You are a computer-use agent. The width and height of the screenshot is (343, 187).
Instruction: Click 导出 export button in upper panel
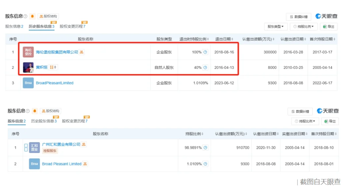[x=328, y=27]
